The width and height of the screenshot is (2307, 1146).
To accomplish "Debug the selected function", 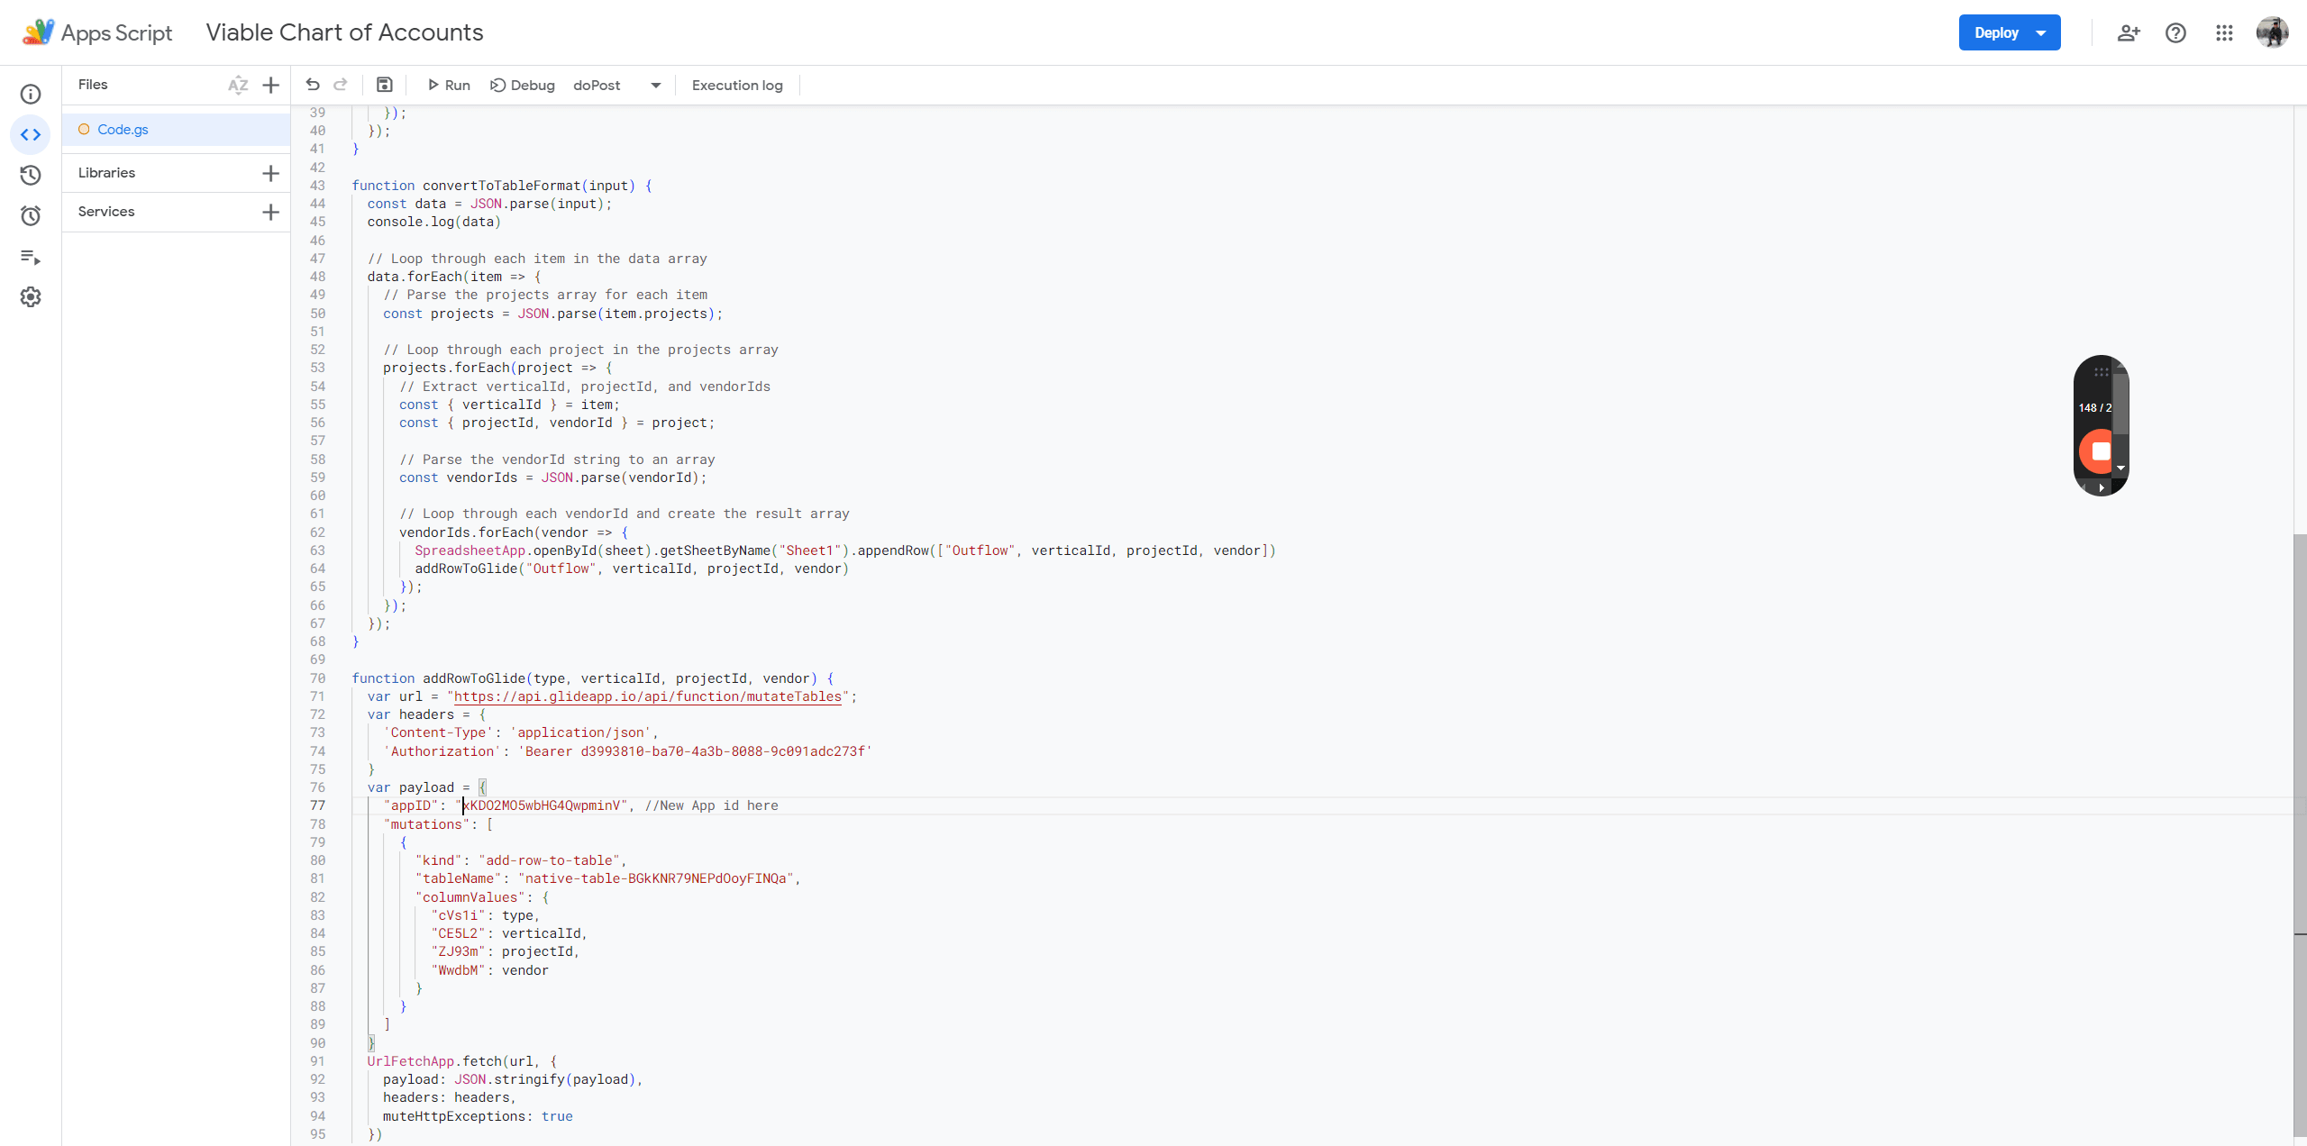I will click(x=523, y=85).
